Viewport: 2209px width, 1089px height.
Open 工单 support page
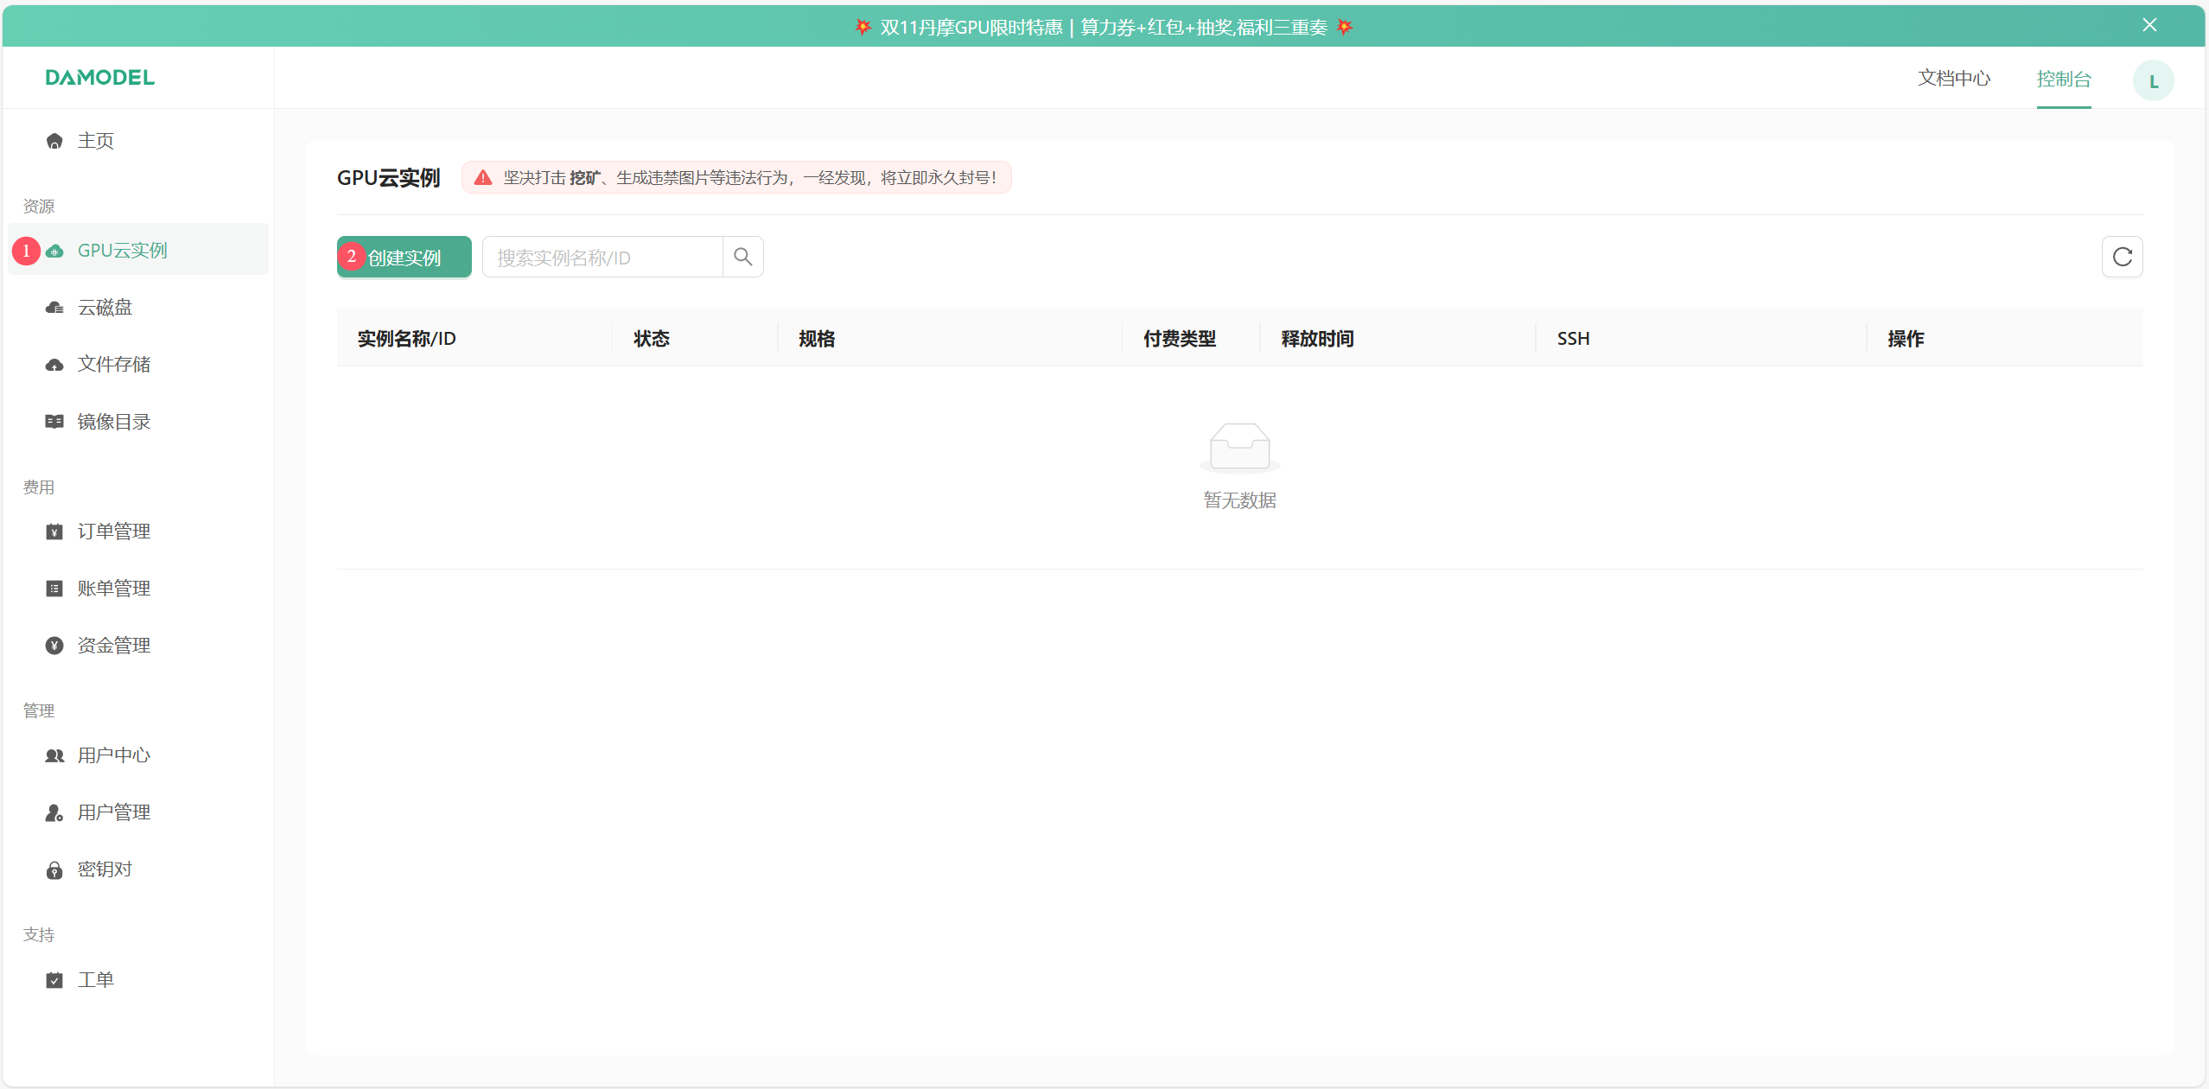138,980
